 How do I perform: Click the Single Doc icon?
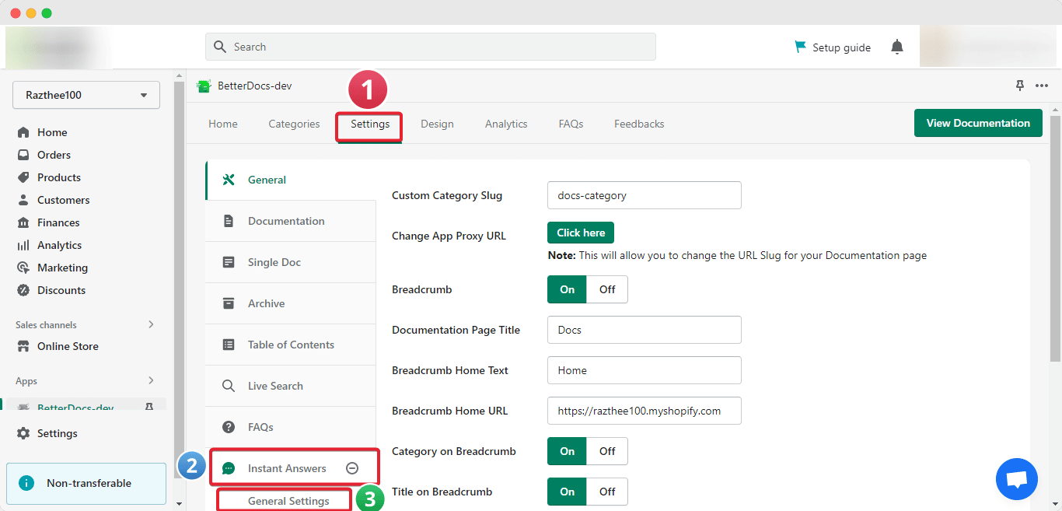[x=229, y=262]
